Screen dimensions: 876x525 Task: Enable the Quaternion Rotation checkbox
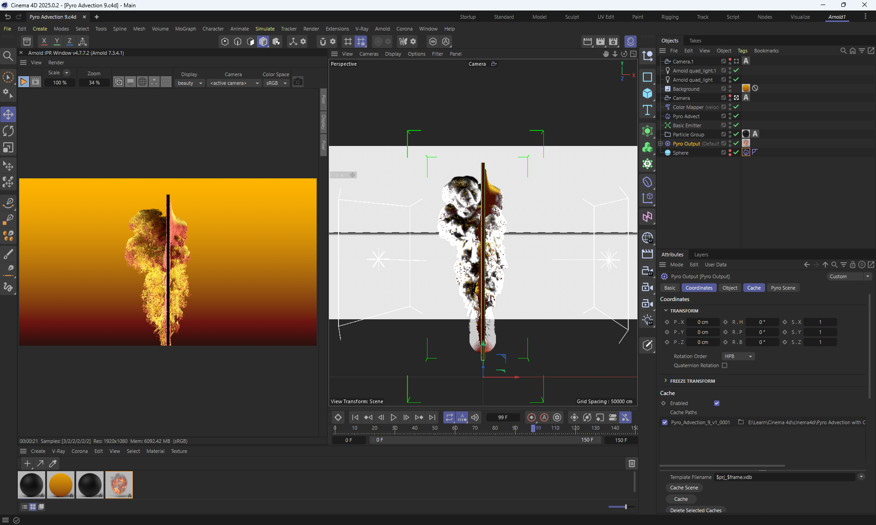(725, 365)
